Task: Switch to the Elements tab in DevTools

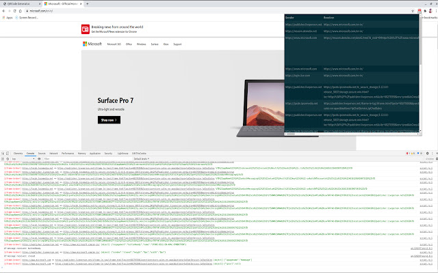Action: 18,154
